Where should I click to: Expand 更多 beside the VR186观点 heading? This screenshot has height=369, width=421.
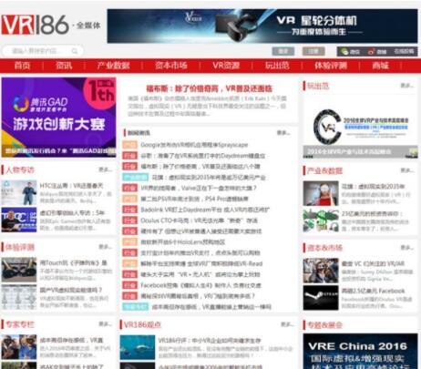[x=287, y=324]
